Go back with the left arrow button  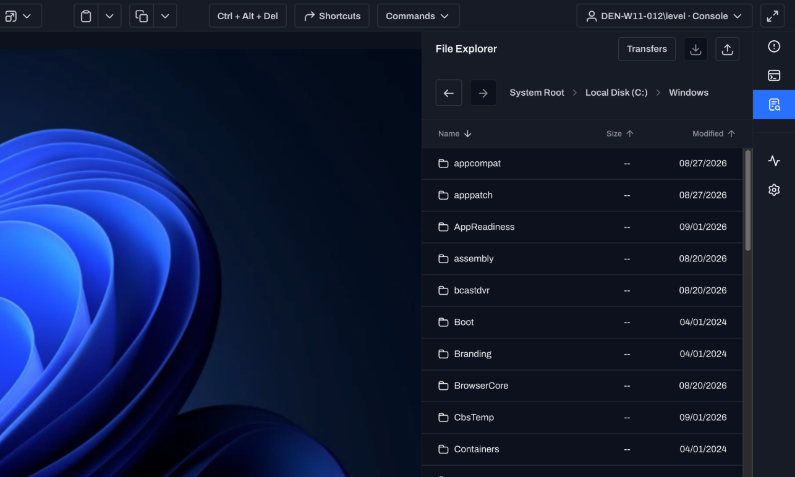point(449,93)
